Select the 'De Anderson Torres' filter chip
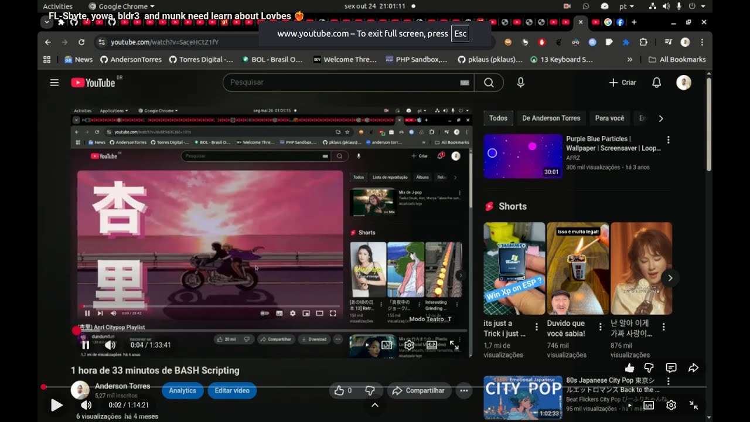 click(551, 118)
